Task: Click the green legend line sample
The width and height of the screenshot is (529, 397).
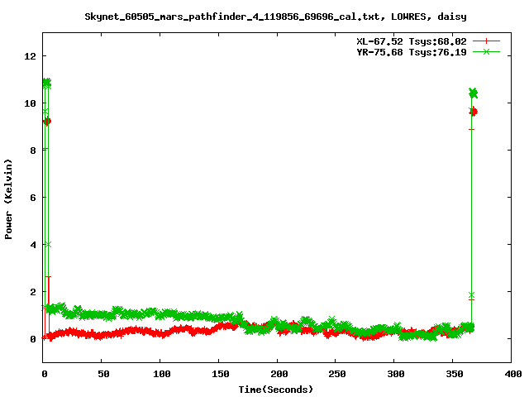Action: 486,51
